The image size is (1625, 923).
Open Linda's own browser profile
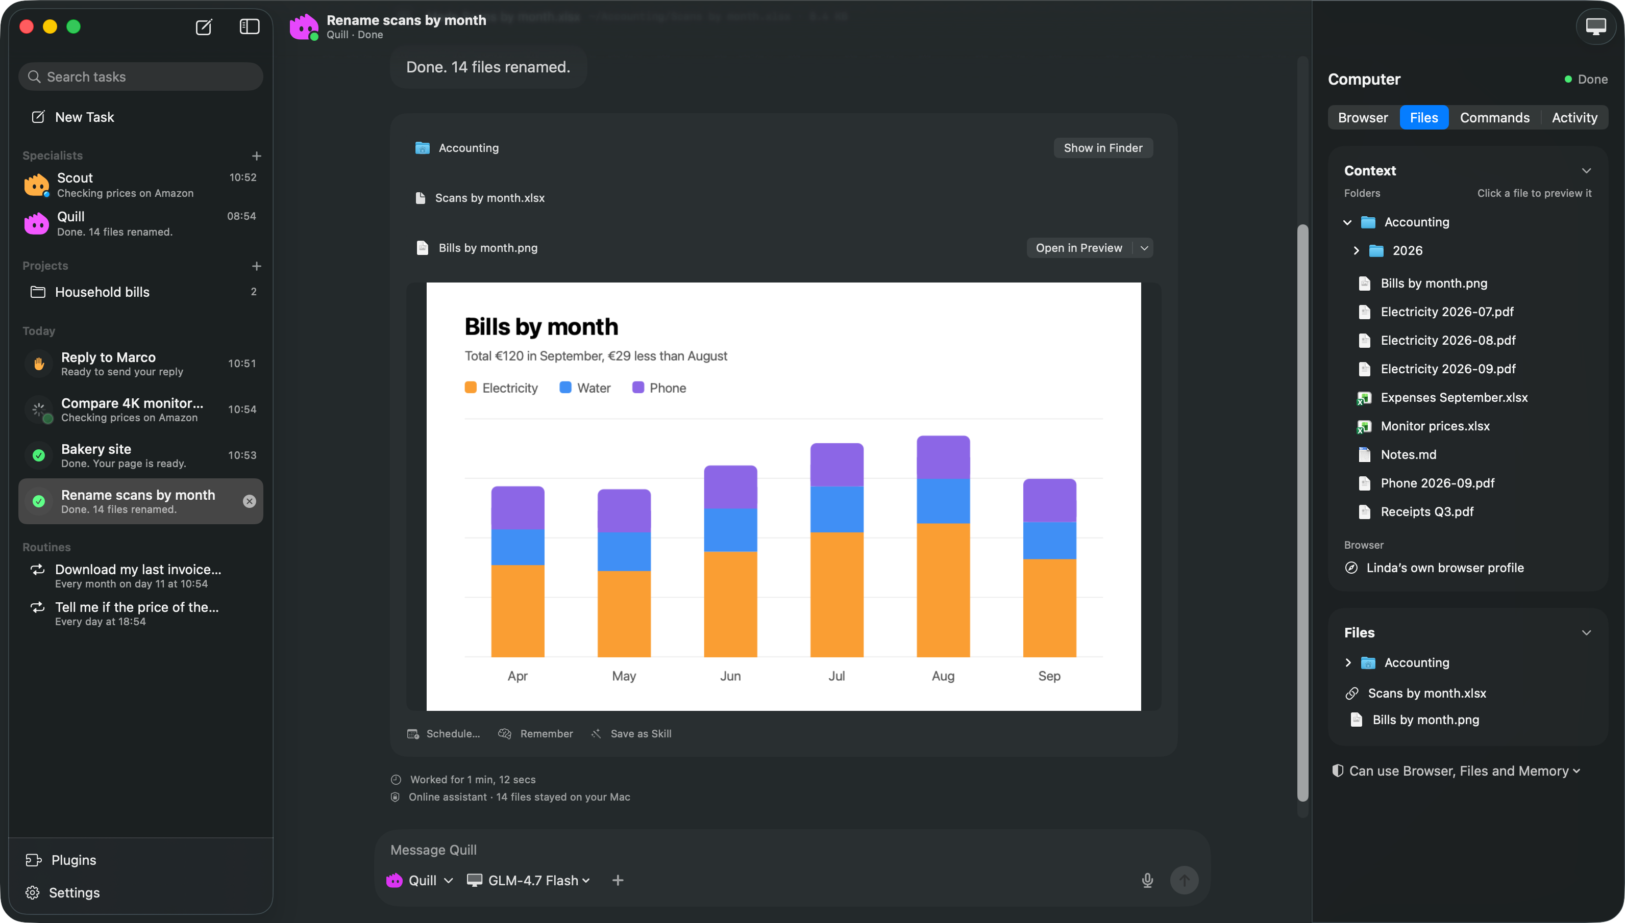(x=1434, y=568)
